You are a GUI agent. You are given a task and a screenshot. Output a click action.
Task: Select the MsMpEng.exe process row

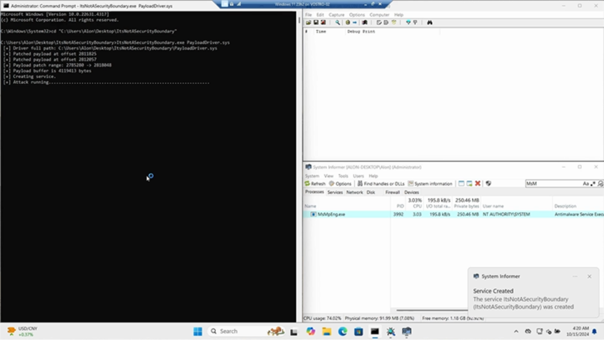tap(331, 214)
